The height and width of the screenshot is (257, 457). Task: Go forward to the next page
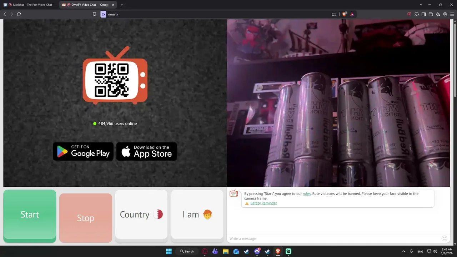click(x=12, y=14)
